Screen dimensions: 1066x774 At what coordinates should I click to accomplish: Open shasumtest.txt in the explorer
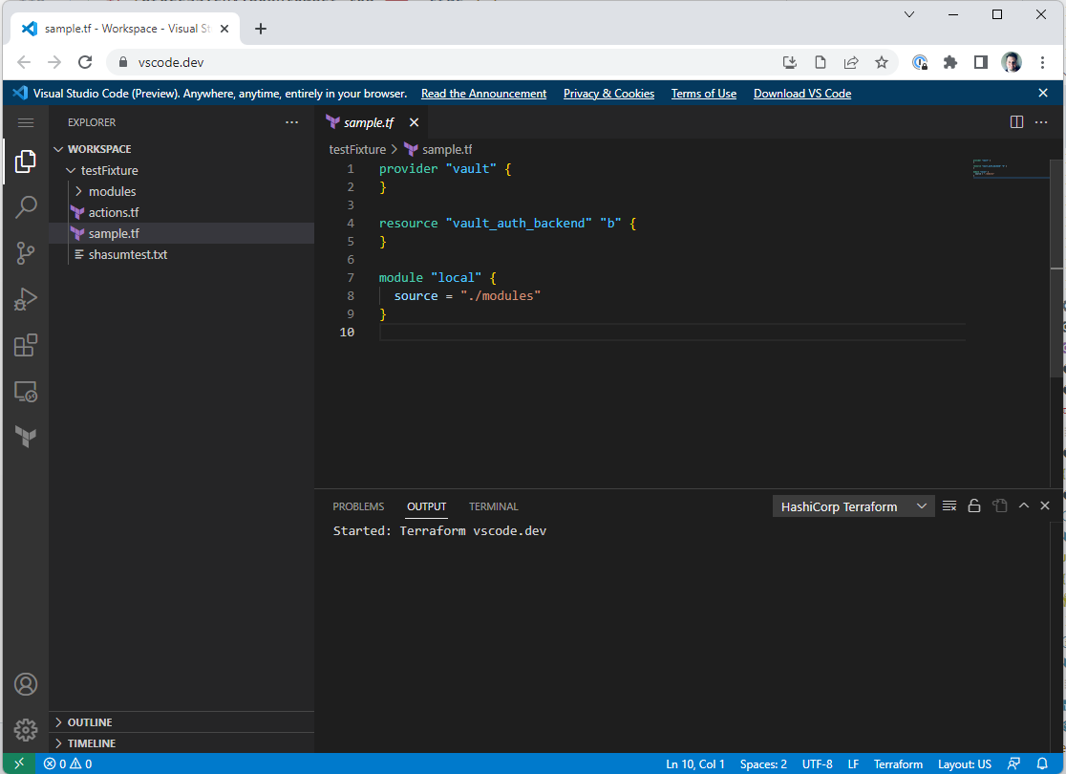[x=181, y=254]
